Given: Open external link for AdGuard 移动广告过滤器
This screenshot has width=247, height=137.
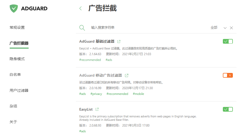Looking at the screenshot, I should click(x=127, y=76).
